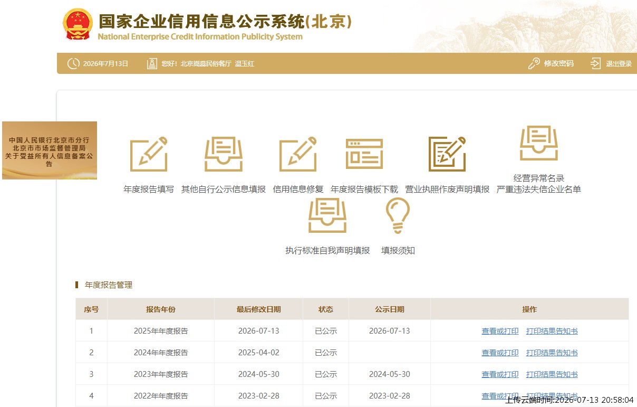Click the date 2026年7月13日

[106, 64]
